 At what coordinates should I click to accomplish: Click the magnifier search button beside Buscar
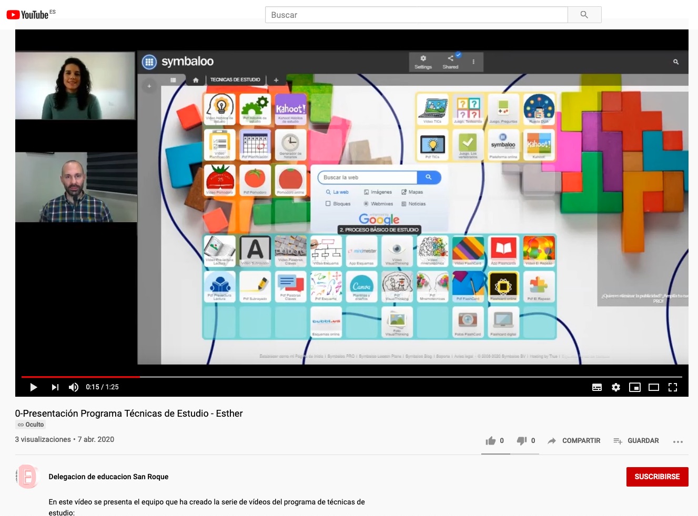click(x=584, y=15)
